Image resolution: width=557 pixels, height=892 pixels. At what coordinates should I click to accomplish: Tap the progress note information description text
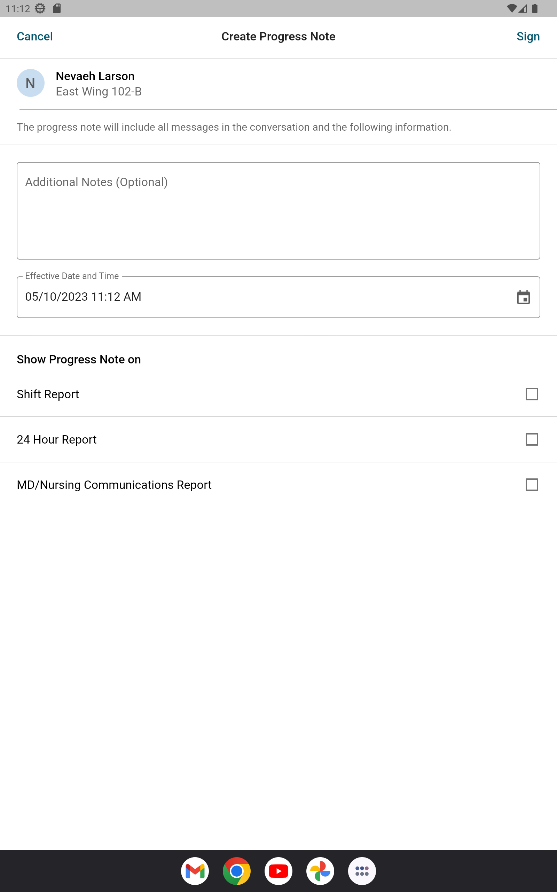pyautogui.click(x=234, y=127)
